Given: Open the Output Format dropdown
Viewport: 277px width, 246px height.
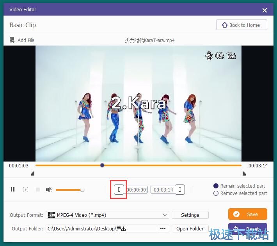Looking at the screenshot, I should (x=107, y=215).
